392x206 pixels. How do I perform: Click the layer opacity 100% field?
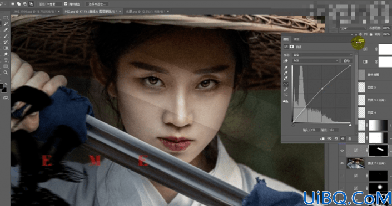click(x=386, y=28)
